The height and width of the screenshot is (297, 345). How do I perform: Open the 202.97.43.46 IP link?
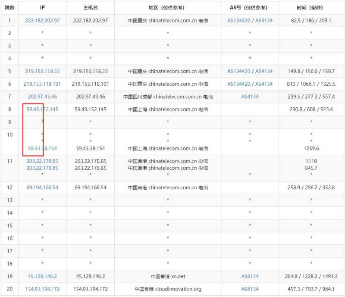point(42,97)
